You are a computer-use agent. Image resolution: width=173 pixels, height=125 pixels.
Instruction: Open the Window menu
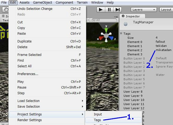click(97, 2)
